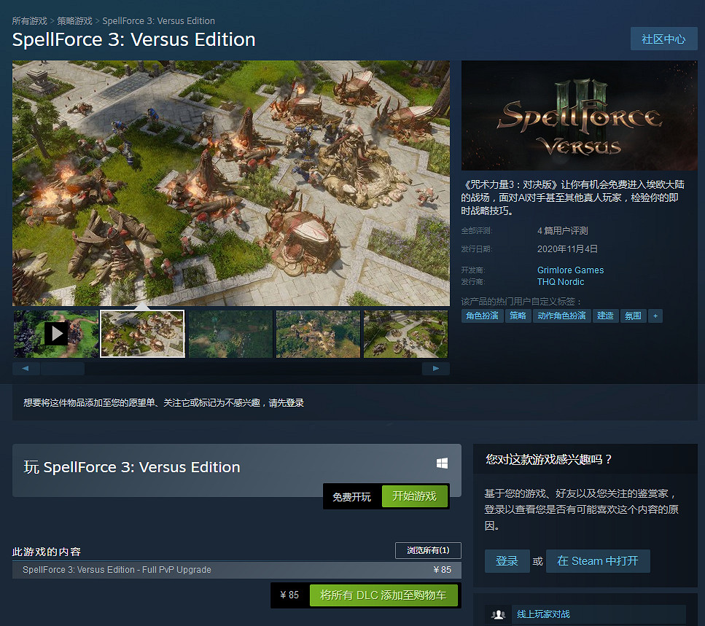Add all DLC to cart

[x=383, y=595]
